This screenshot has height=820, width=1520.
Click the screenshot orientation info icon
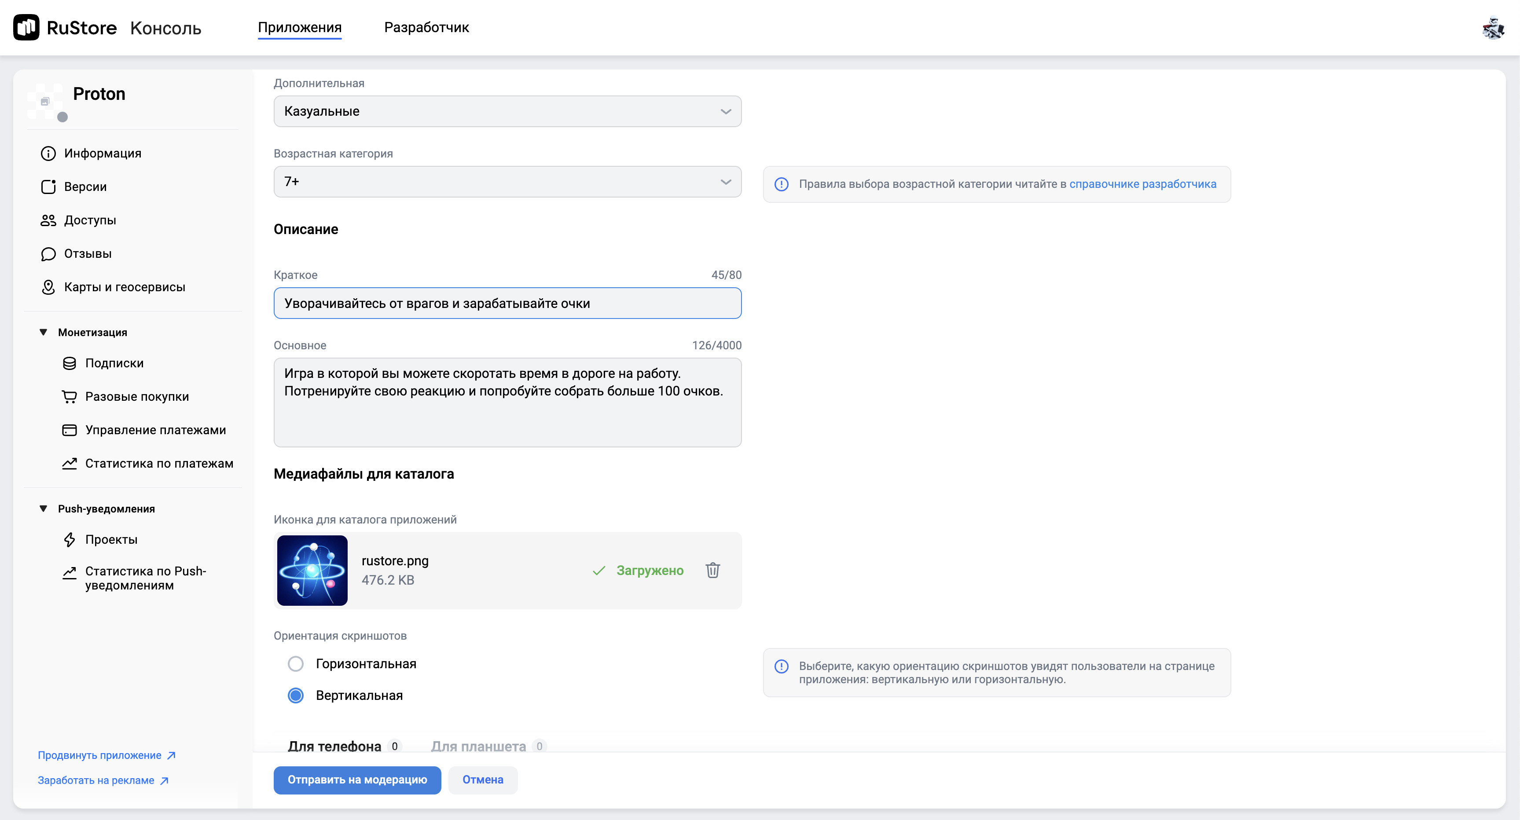(781, 666)
